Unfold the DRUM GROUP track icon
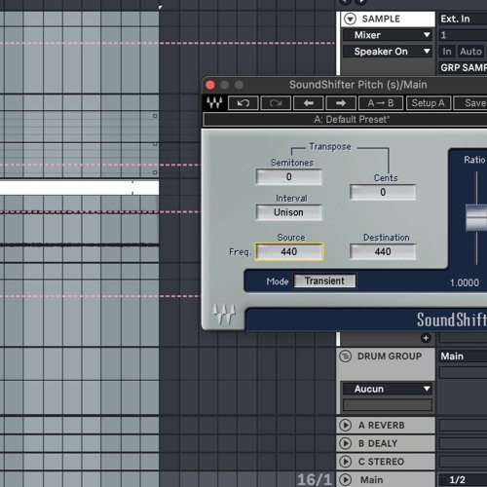487x487 pixels. pyautogui.click(x=345, y=356)
